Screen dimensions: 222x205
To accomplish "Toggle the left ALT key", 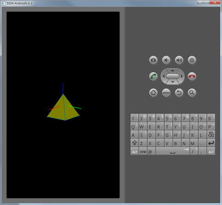I will tap(134, 151).
